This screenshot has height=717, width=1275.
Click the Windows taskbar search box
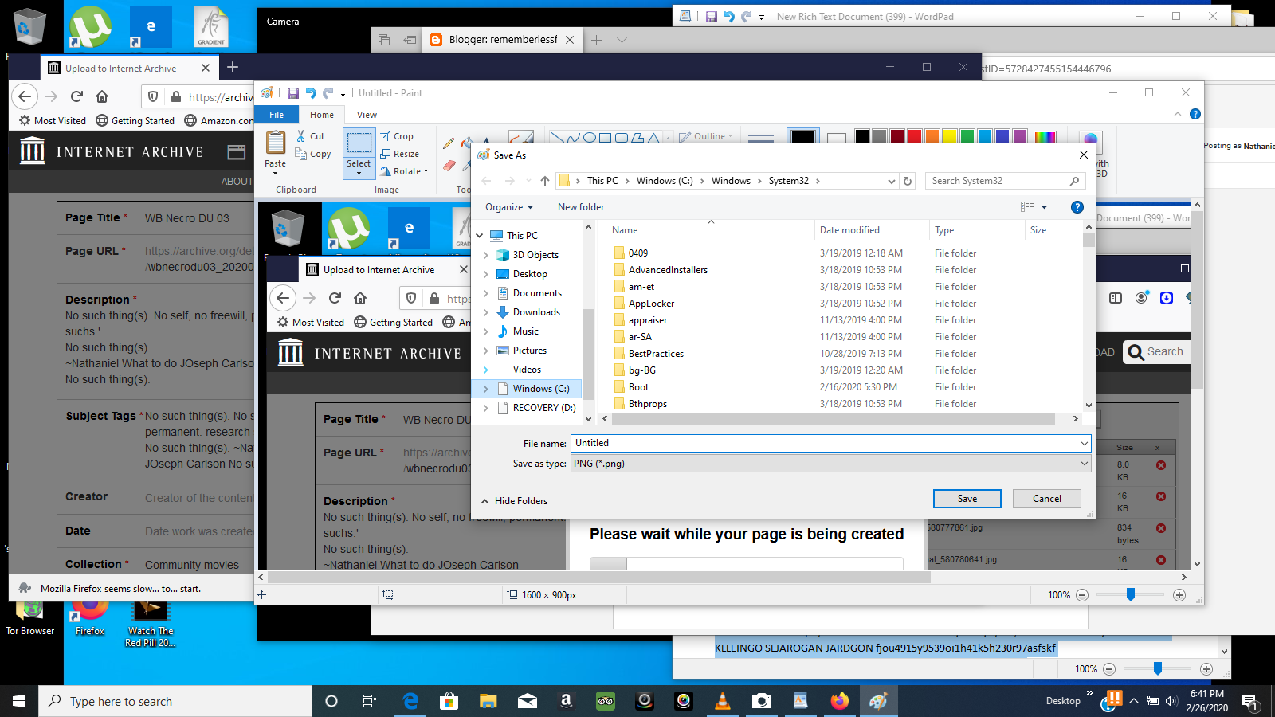click(175, 701)
